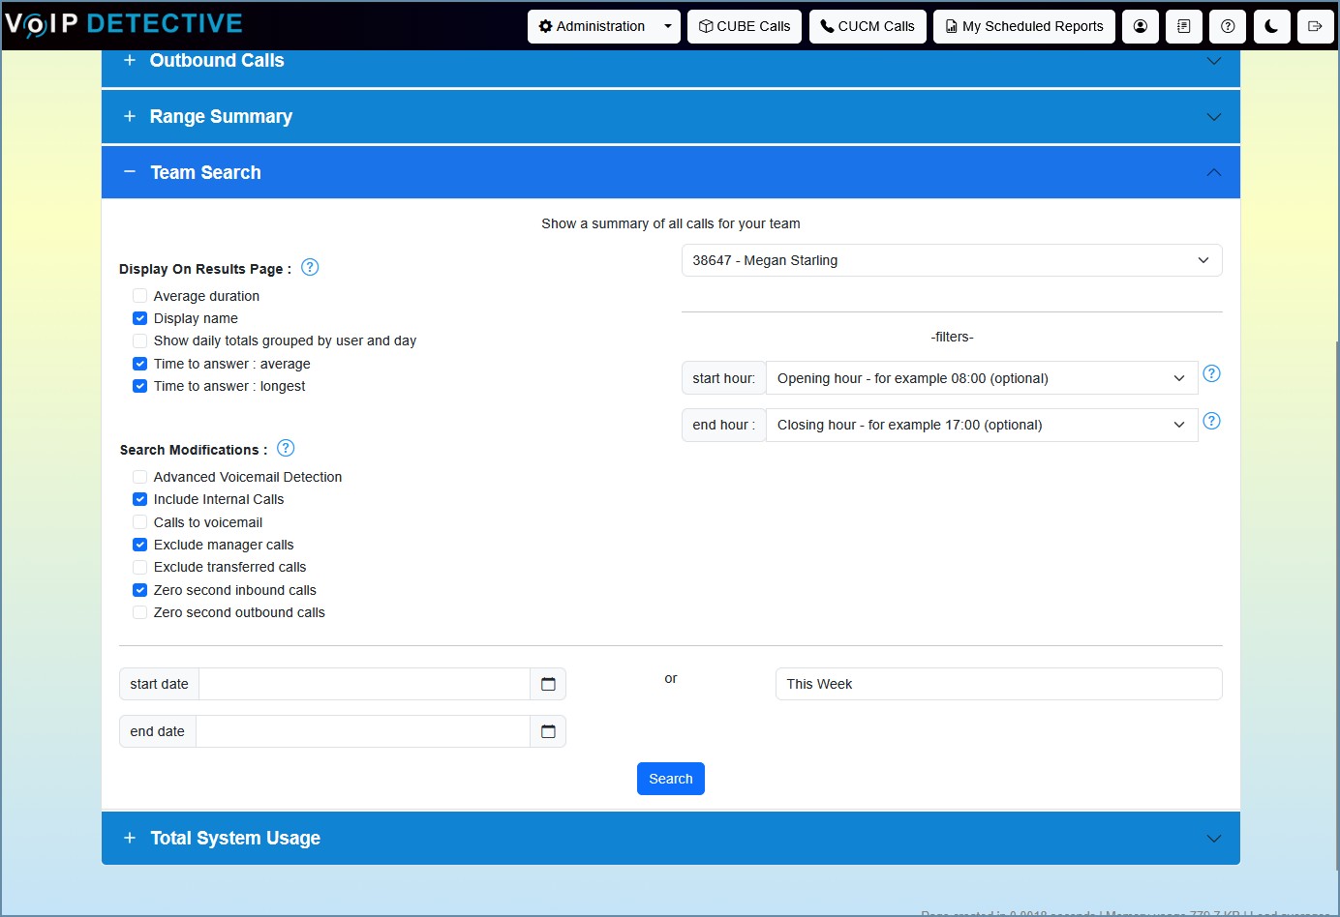Screen dimensions: 1340x917
Task: Go to CUBE Calls
Action: pos(745,27)
